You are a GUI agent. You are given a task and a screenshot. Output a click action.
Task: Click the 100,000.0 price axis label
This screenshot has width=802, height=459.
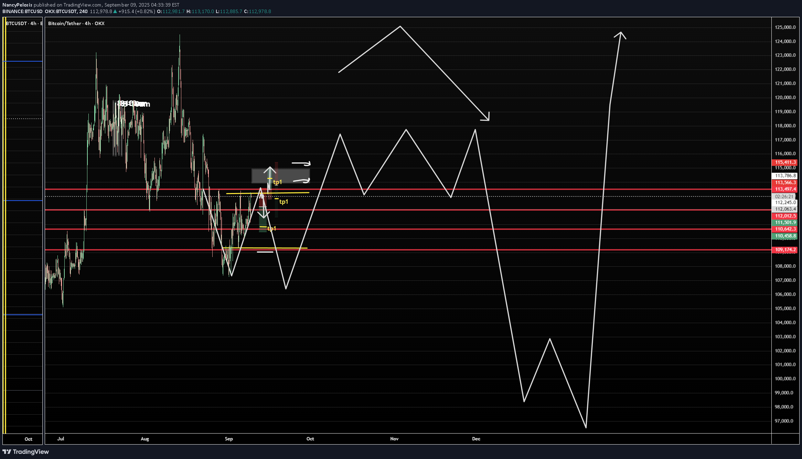click(x=785, y=378)
